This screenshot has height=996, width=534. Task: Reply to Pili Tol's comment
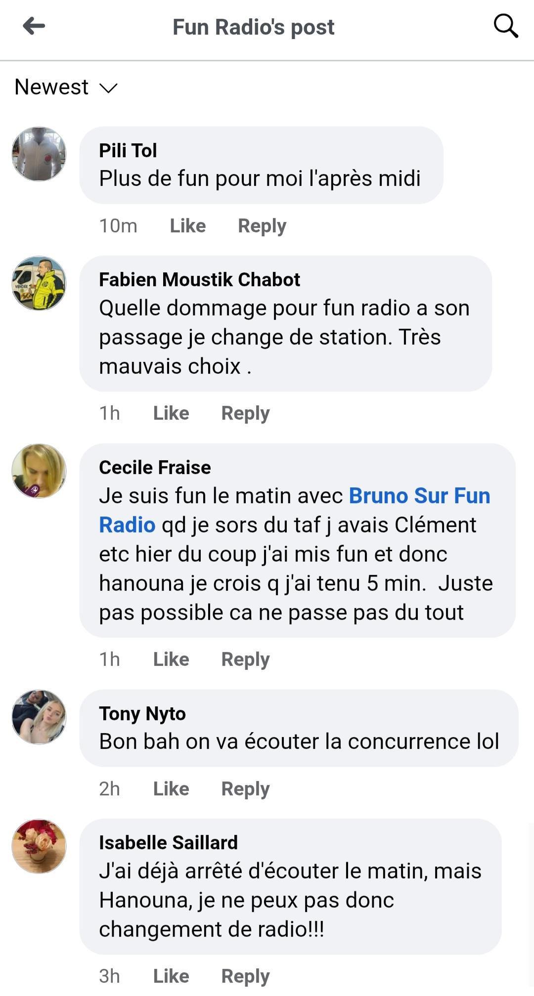click(x=262, y=226)
